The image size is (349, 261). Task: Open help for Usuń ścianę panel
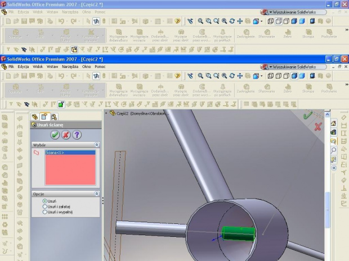[x=77, y=135]
